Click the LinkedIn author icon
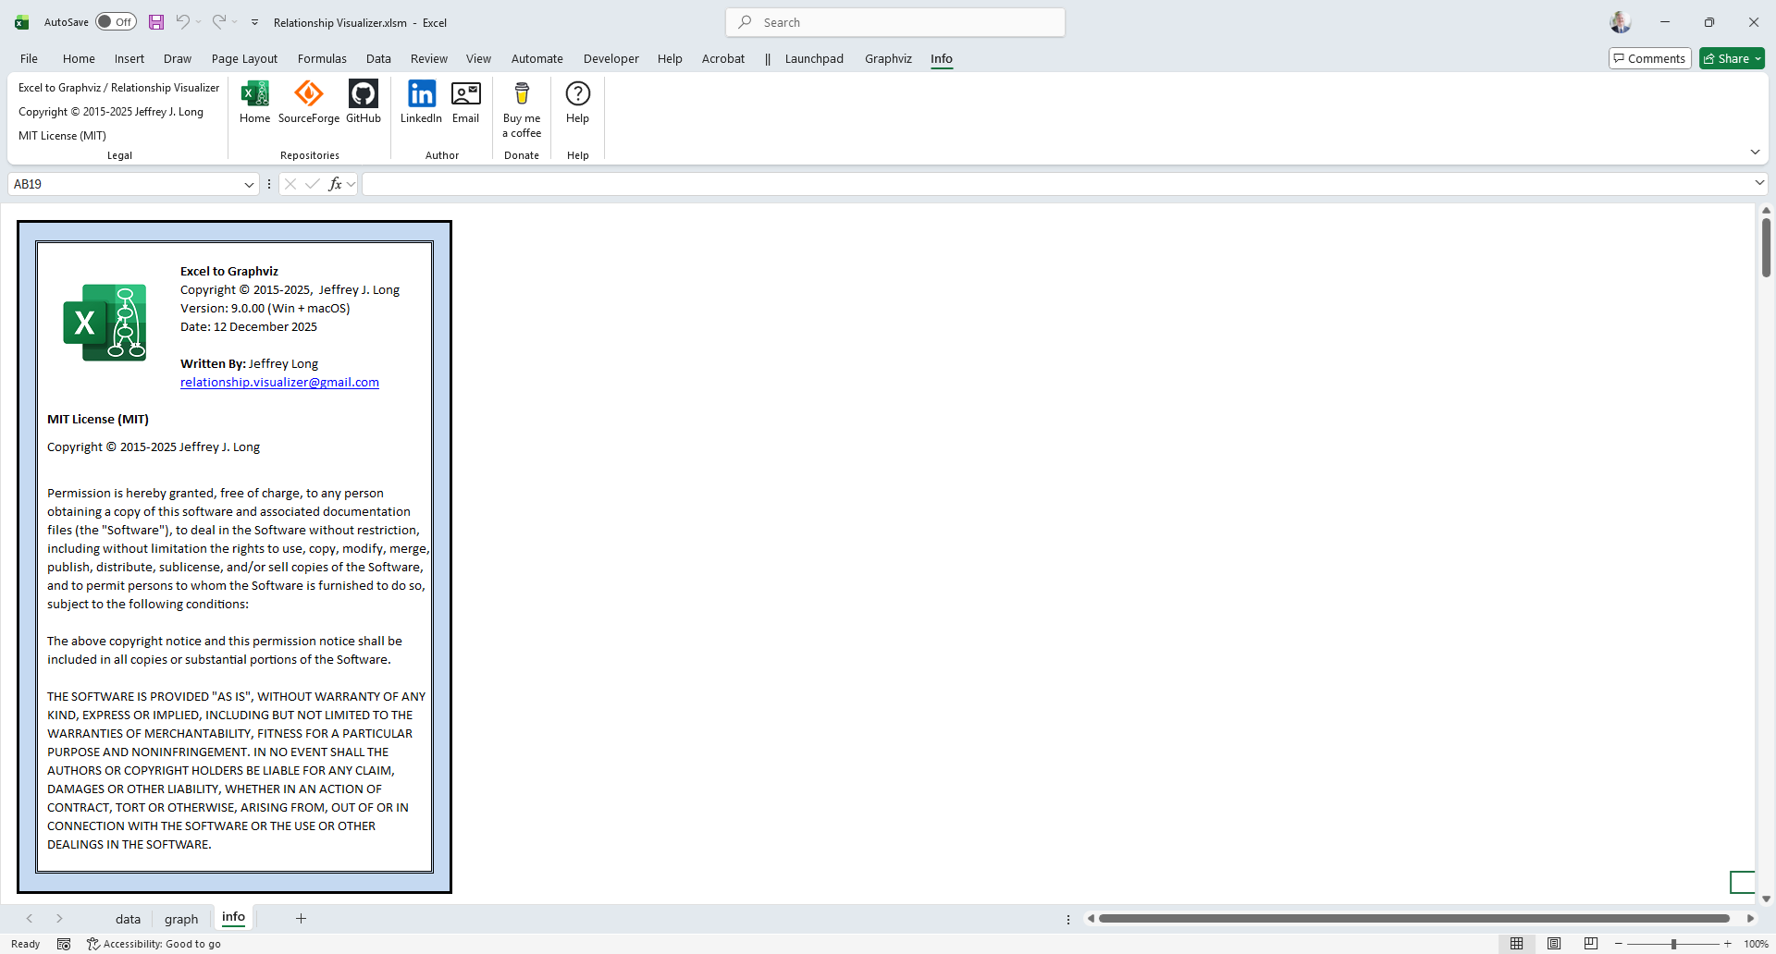The height and width of the screenshot is (954, 1776). [421, 94]
